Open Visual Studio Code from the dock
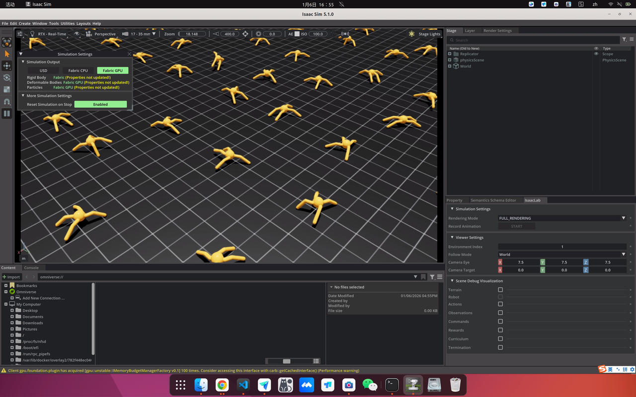Screen dimensions: 636x397 pos(243,385)
